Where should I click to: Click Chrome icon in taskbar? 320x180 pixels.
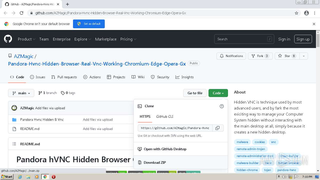click(45, 177)
